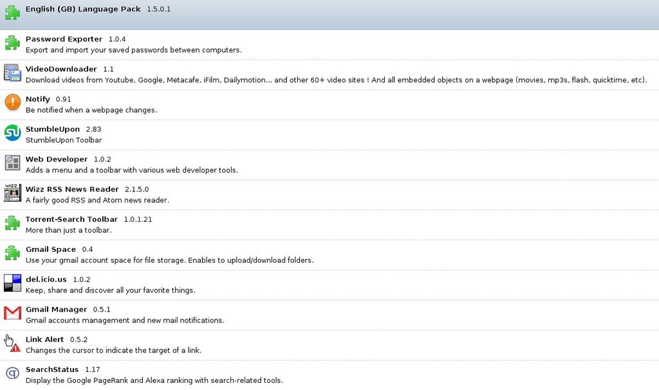Image resolution: width=659 pixels, height=390 pixels.
Task: Click the del.icio.us checkered icon
Action: [x=12, y=283]
